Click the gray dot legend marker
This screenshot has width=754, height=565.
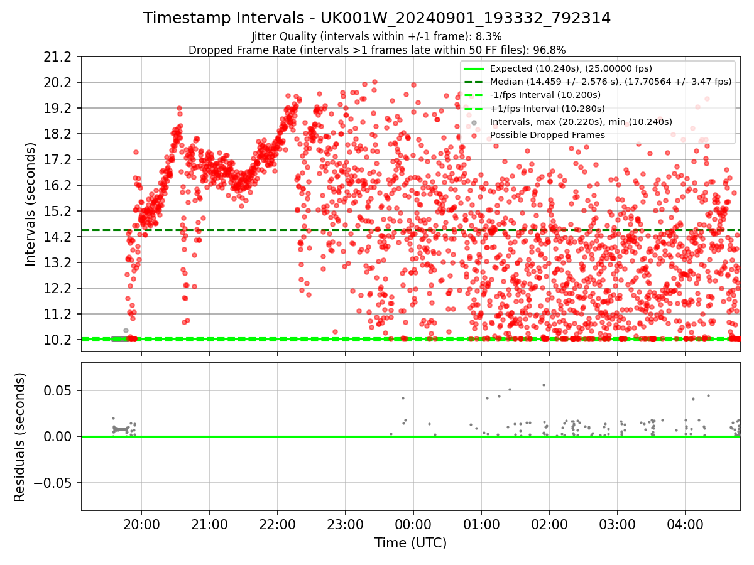(x=474, y=122)
